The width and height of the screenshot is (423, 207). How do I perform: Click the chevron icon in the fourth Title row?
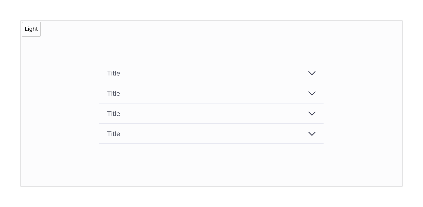[x=312, y=134]
